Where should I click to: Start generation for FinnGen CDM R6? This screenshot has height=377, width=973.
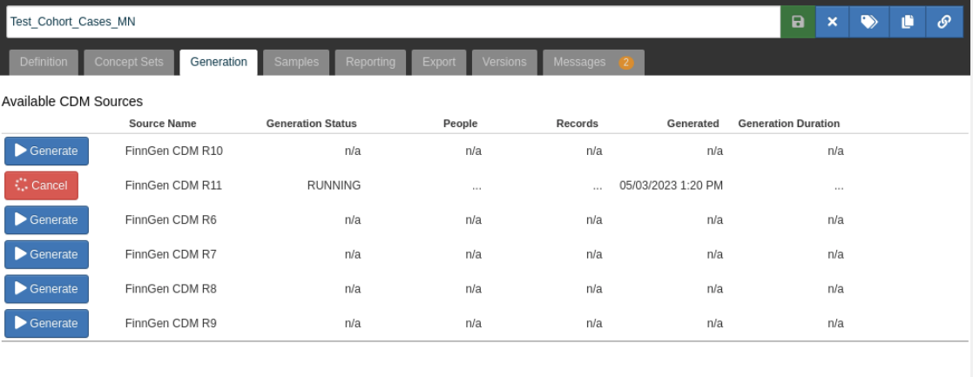(46, 220)
